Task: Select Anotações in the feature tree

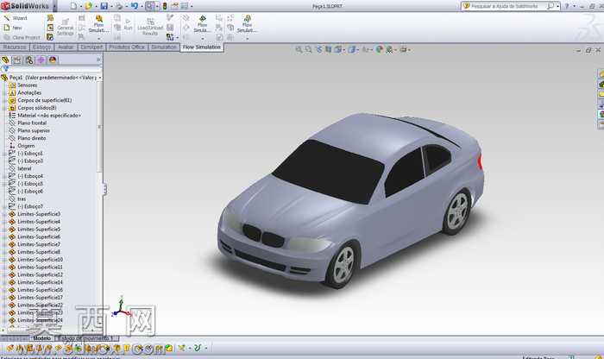Action: click(x=25, y=93)
